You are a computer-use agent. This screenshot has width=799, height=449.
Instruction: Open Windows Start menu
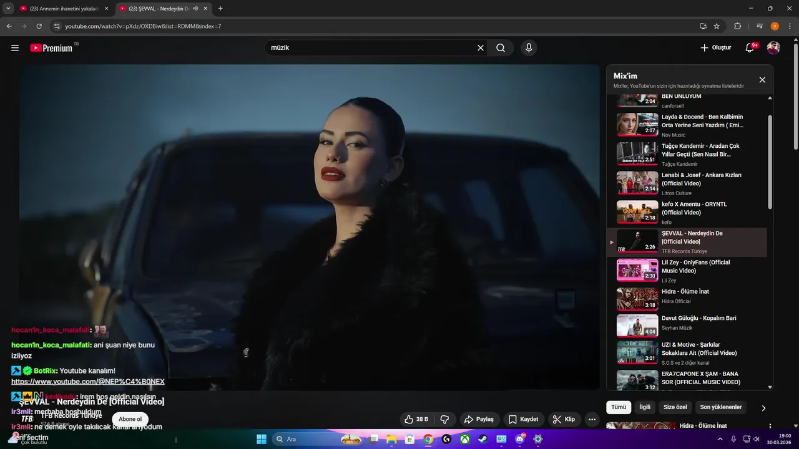point(262,439)
